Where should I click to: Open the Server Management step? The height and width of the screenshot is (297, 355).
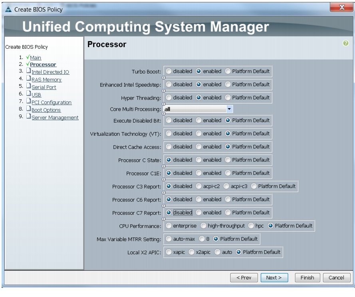(x=55, y=117)
